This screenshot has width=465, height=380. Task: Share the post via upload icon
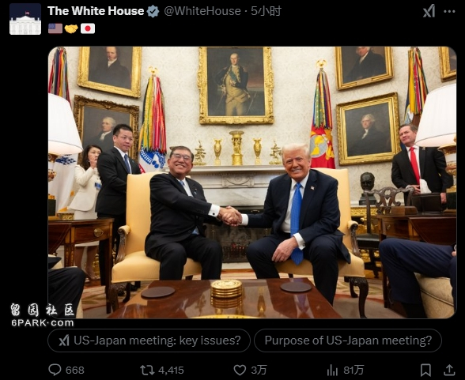pyautogui.click(x=449, y=370)
